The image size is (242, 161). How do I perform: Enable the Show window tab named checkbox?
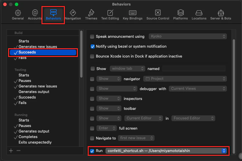point(93,69)
